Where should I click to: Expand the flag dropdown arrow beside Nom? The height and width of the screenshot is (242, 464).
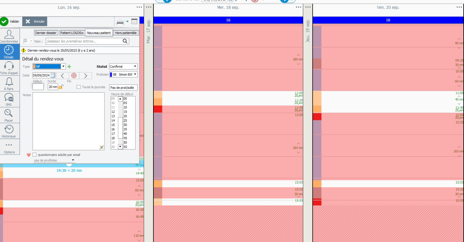(x=31, y=41)
